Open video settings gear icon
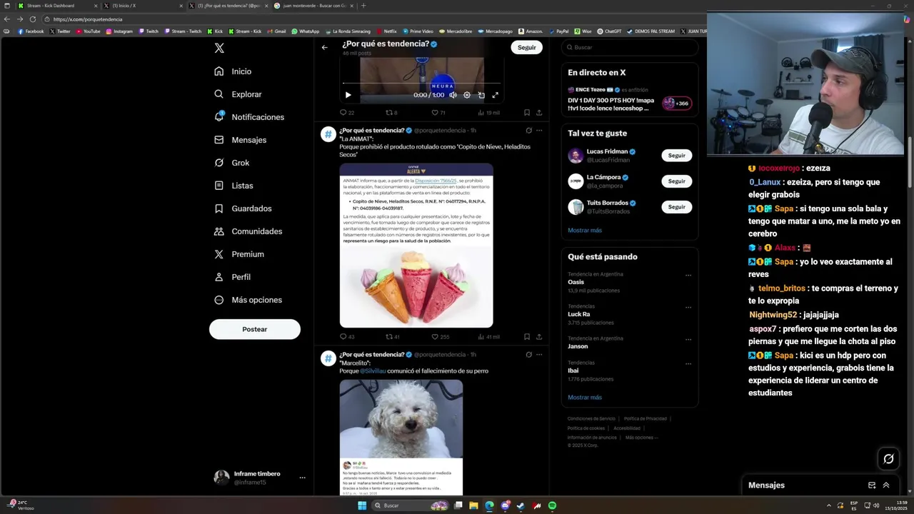 tap(467, 95)
